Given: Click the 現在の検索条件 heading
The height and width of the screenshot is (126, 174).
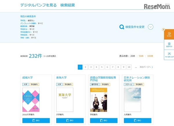Looking at the screenshot, I should (x=28, y=17).
